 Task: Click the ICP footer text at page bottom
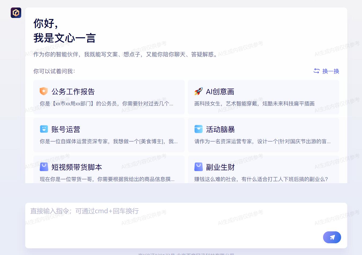pos(186,254)
